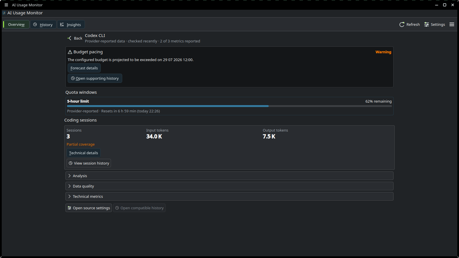This screenshot has width=459, height=258.
Task: Switch to the Insights tab
Action: pyautogui.click(x=71, y=25)
